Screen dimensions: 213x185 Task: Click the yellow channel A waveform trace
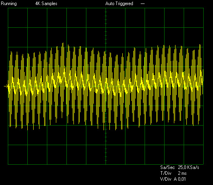click(x=106, y=86)
